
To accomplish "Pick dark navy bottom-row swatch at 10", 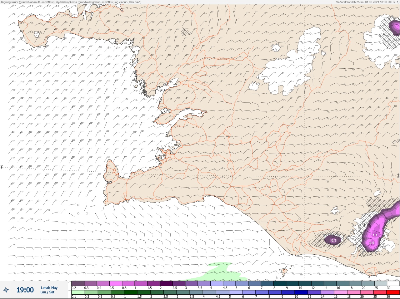I will click(x=301, y=292).
